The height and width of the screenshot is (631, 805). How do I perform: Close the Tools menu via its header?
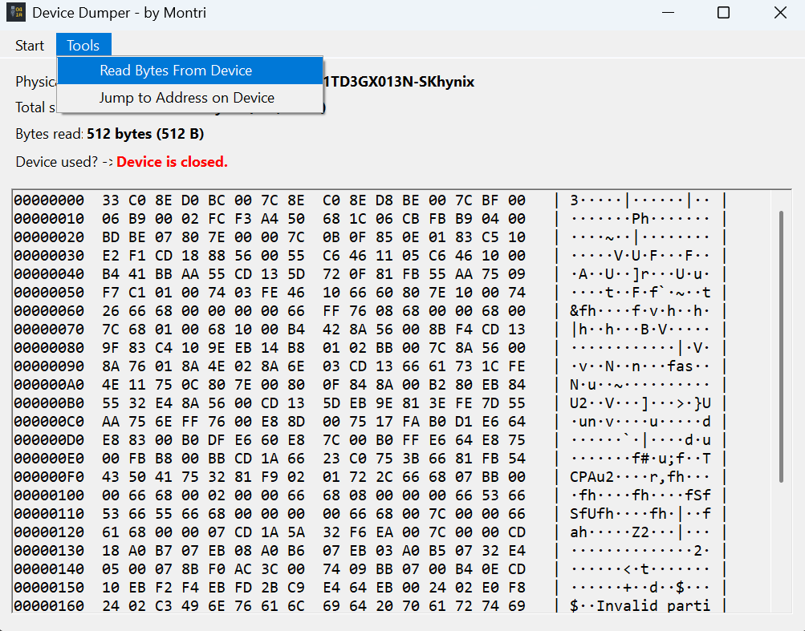point(83,45)
